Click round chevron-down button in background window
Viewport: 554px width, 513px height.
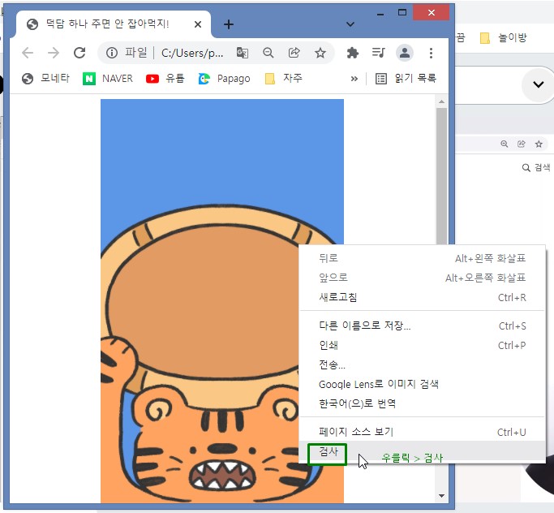pos(538,84)
